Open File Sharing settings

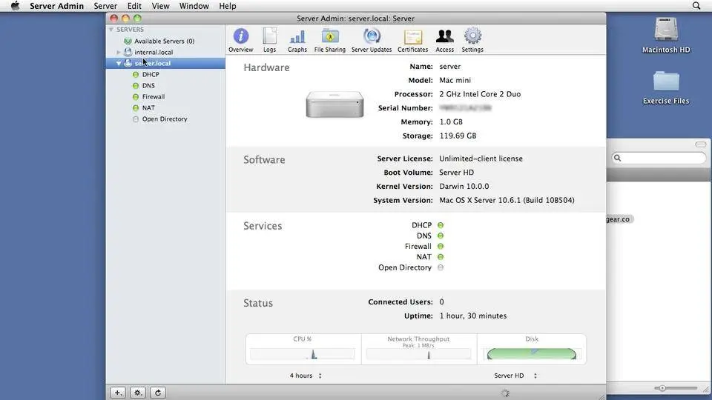tap(329, 40)
